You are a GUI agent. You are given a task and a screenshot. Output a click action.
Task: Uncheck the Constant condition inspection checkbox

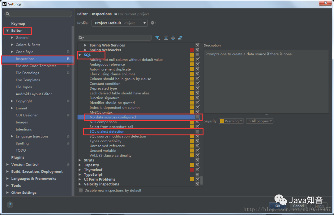pyautogui.click(x=197, y=84)
